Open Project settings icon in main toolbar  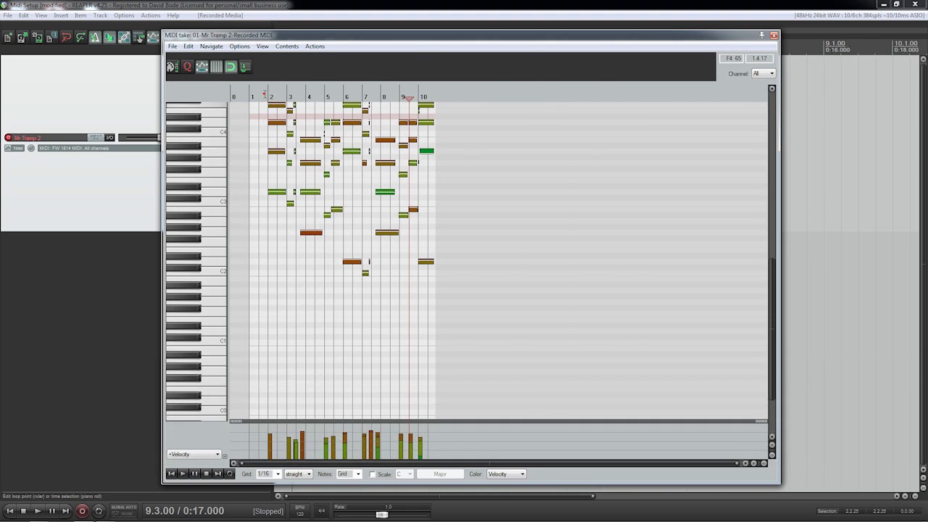click(51, 37)
